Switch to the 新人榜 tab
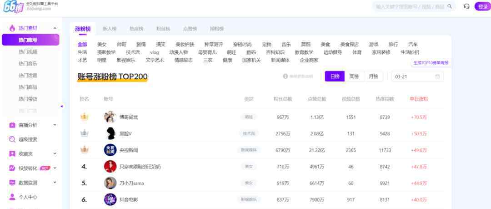The width and height of the screenshot is (491, 209). pyautogui.click(x=110, y=29)
